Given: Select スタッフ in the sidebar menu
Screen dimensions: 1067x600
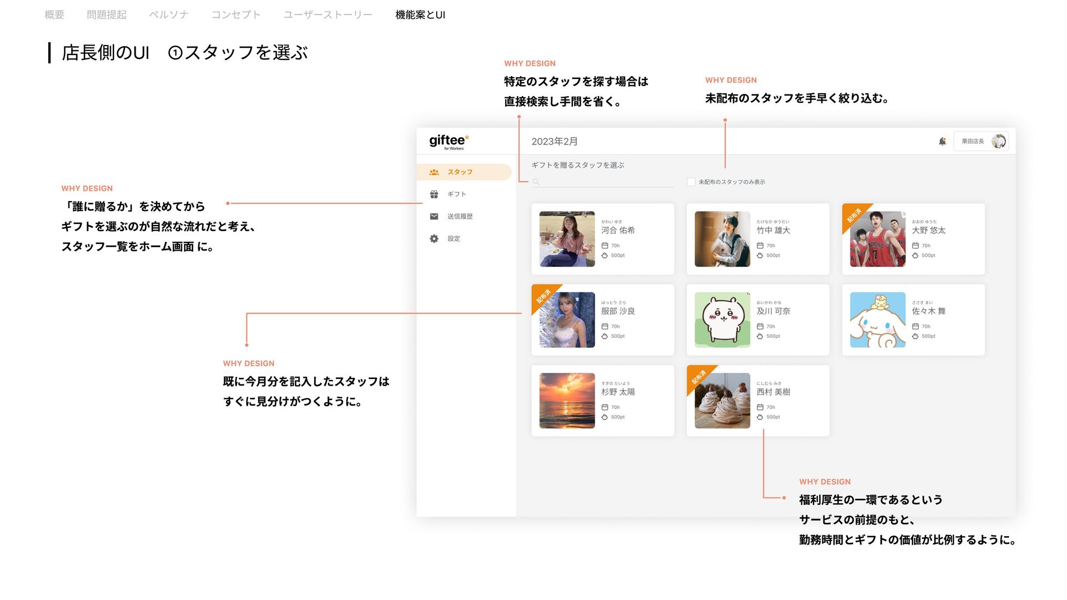Looking at the screenshot, I should tap(464, 172).
